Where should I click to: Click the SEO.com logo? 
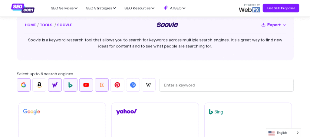pyautogui.click(x=23, y=8)
